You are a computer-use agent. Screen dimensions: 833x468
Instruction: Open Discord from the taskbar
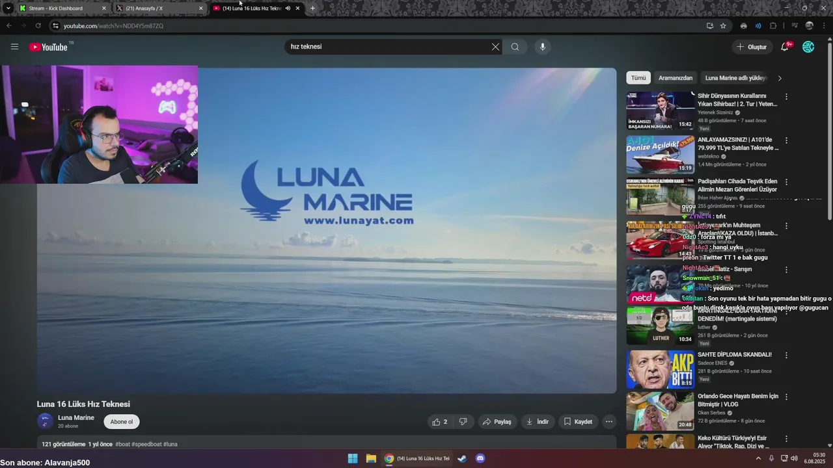coord(480,458)
